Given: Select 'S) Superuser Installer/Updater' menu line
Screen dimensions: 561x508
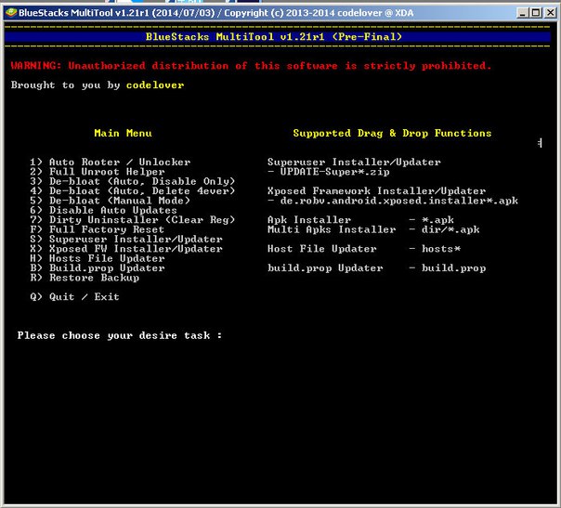Looking at the screenshot, I should coord(126,240).
